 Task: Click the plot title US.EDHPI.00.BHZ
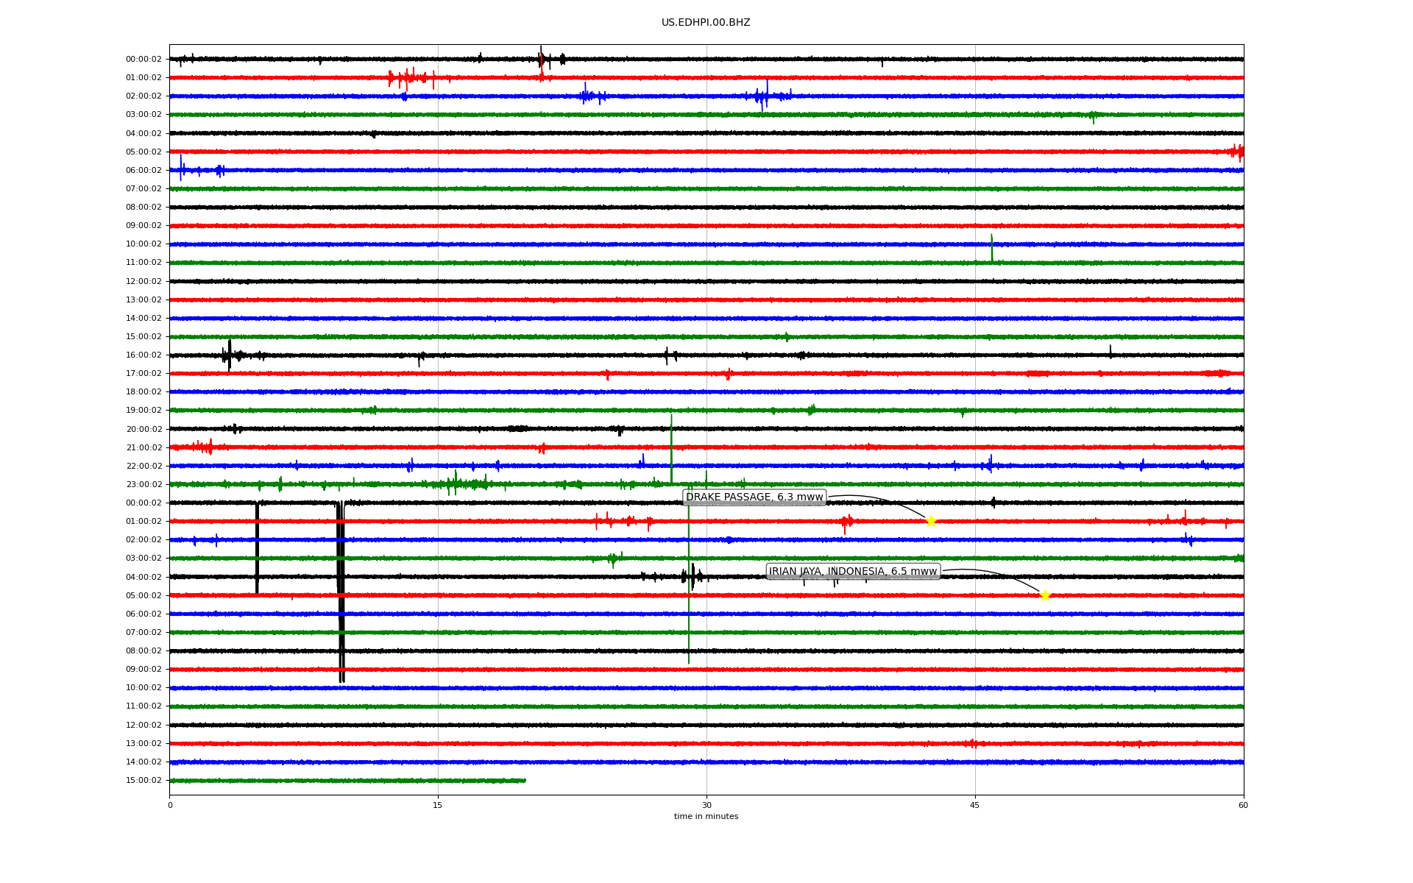pyautogui.click(x=706, y=23)
